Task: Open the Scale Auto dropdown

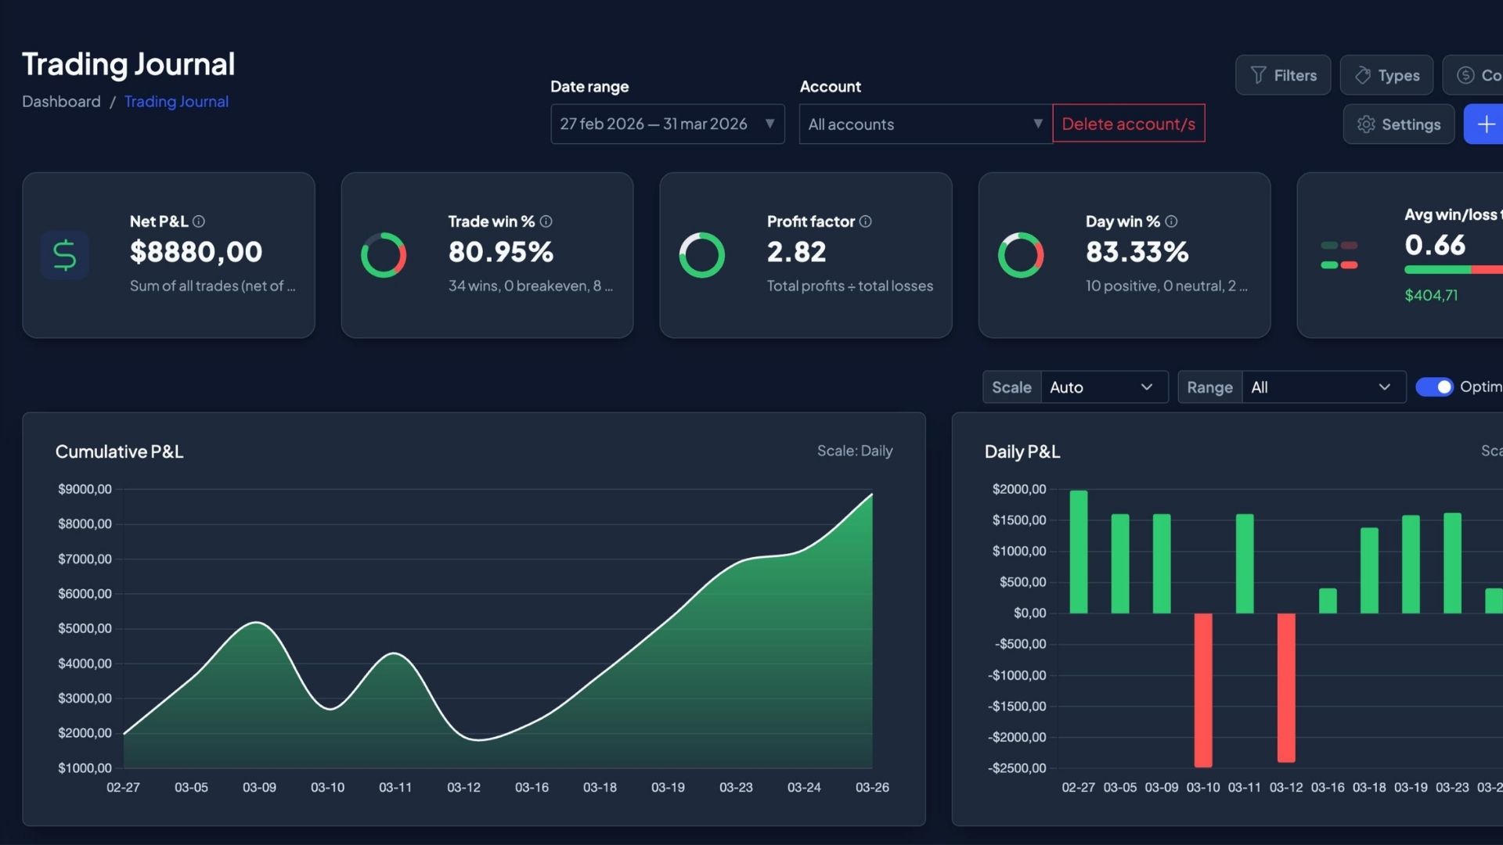Action: (x=1104, y=387)
